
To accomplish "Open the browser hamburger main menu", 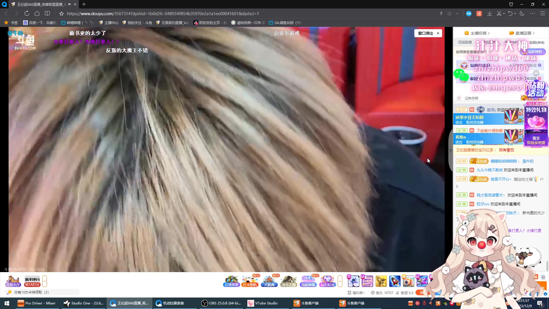I will [543, 13].
